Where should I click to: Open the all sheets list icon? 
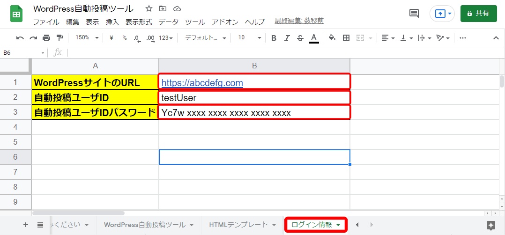coord(40,225)
